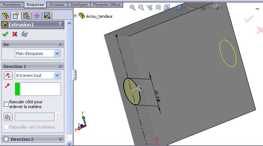Viewport: 263px width, 146px height.
Task: Toggle the draft angle button
Action: [x=8, y=117]
